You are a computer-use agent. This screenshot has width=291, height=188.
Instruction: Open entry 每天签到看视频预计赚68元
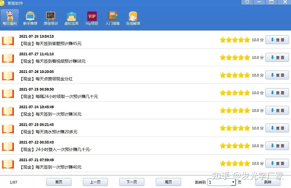[61, 61]
